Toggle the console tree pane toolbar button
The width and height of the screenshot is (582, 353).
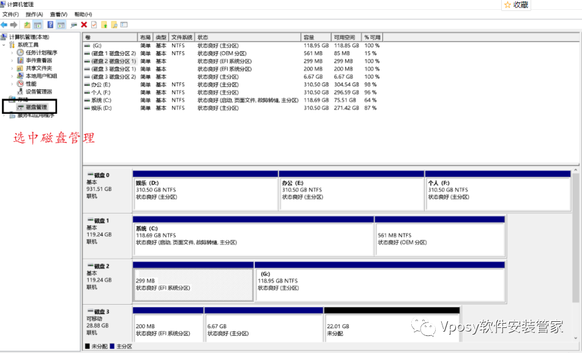pyautogui.click(x=37, y=25)
